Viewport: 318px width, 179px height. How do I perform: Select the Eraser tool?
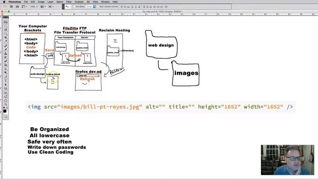5,61
